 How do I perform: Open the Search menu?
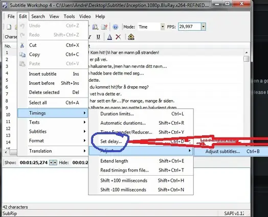[38, 16]
